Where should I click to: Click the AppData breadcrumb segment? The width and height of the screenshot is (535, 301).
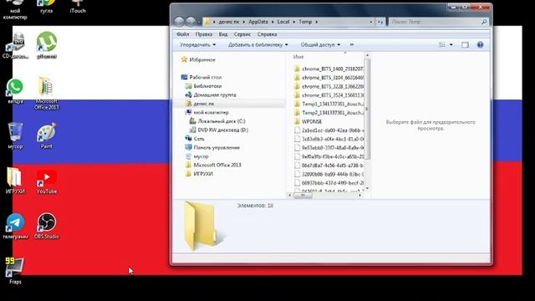pos(258,22)
